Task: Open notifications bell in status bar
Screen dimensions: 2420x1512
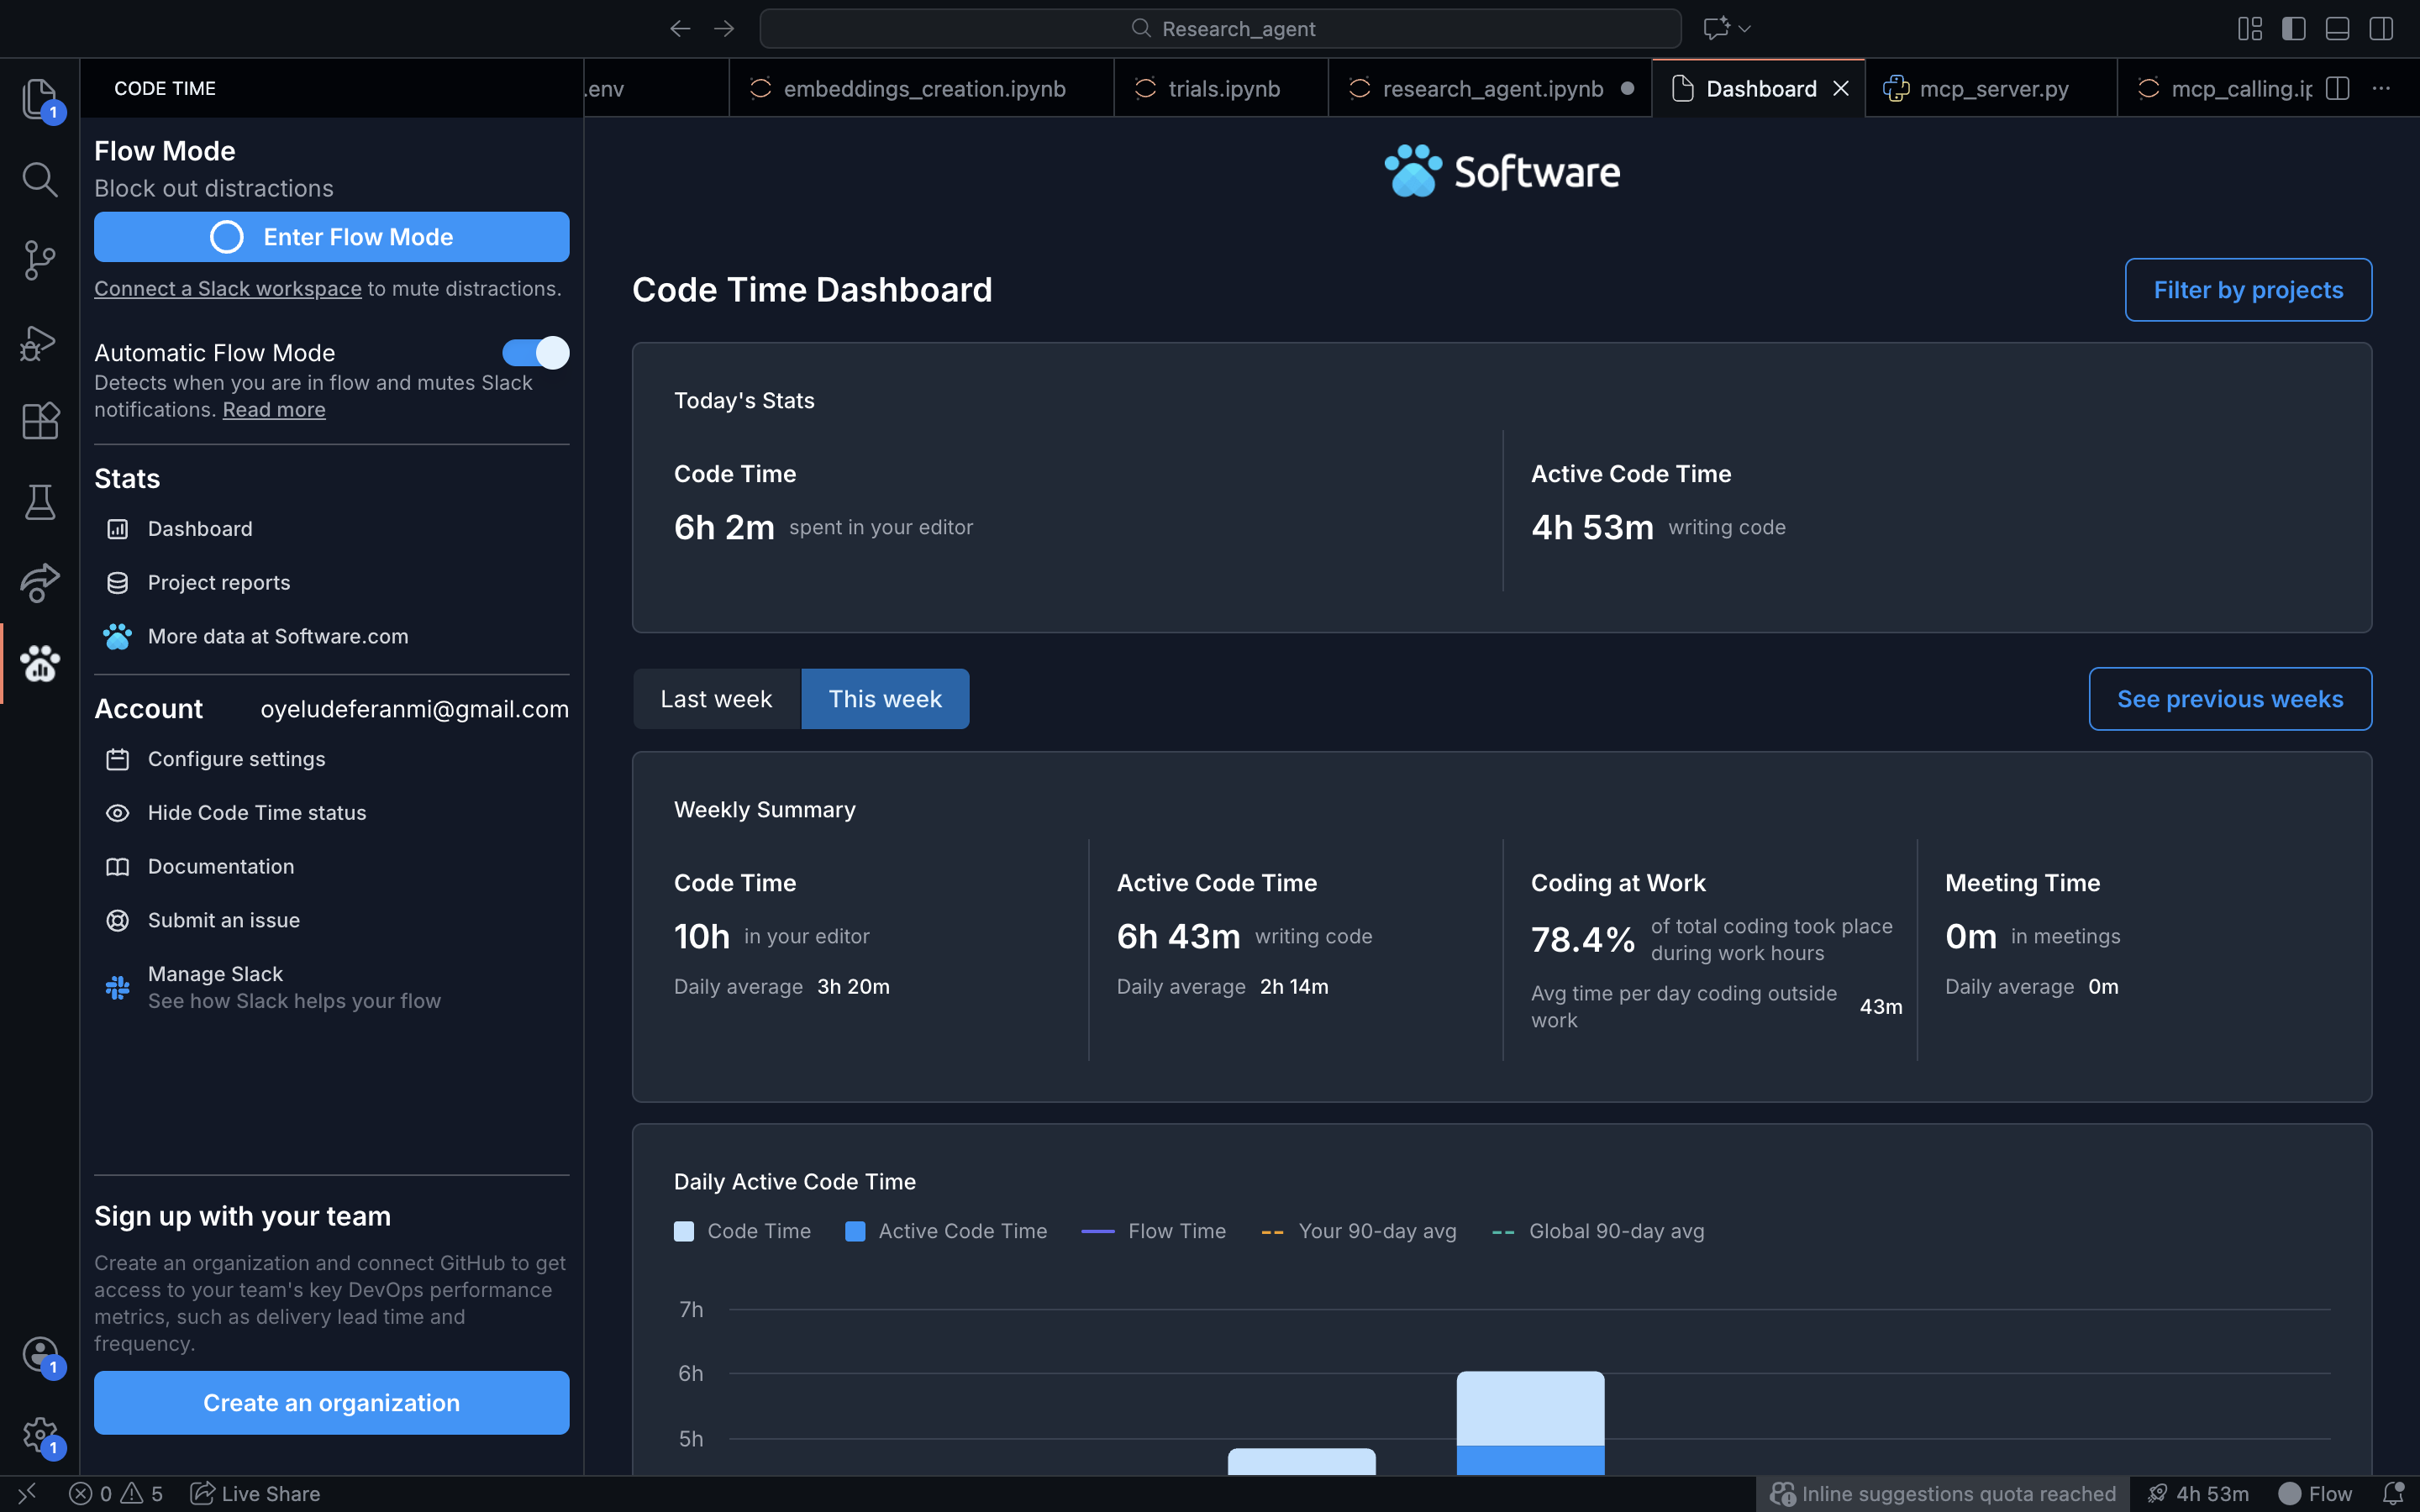Action: click(2393, 1493)
